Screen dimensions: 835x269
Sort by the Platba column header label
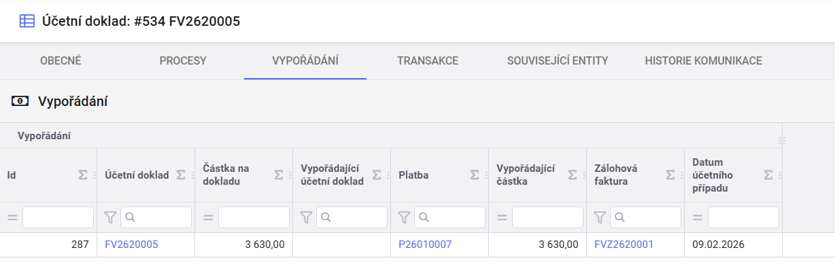(x=413, y=175)
